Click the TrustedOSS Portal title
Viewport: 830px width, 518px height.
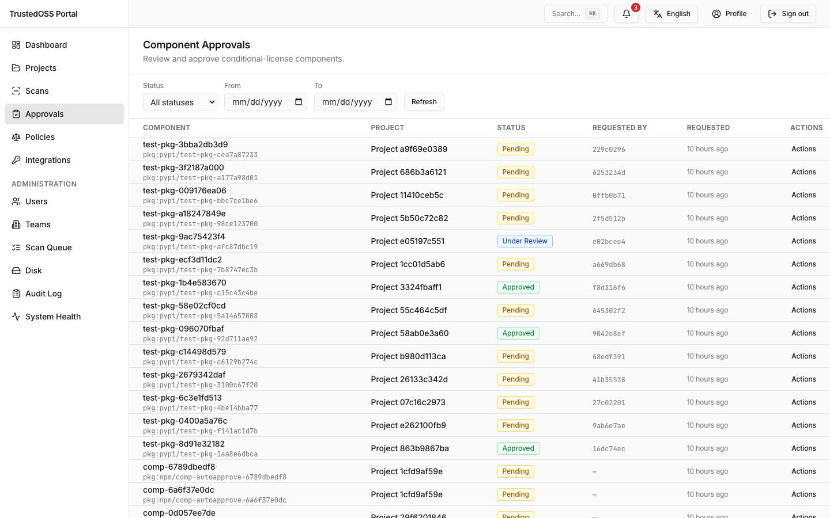click(x=43, y=14)
